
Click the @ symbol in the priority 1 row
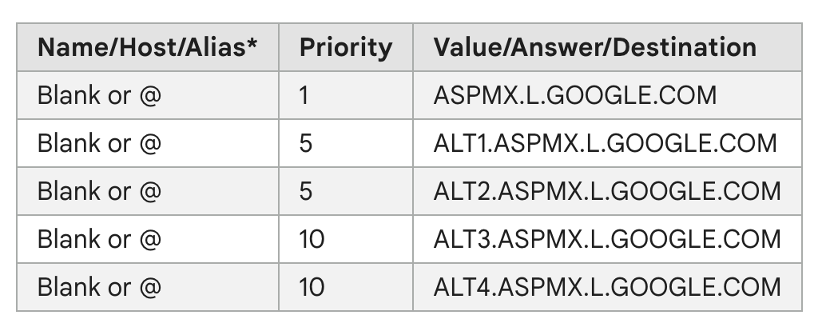(149, 96)
